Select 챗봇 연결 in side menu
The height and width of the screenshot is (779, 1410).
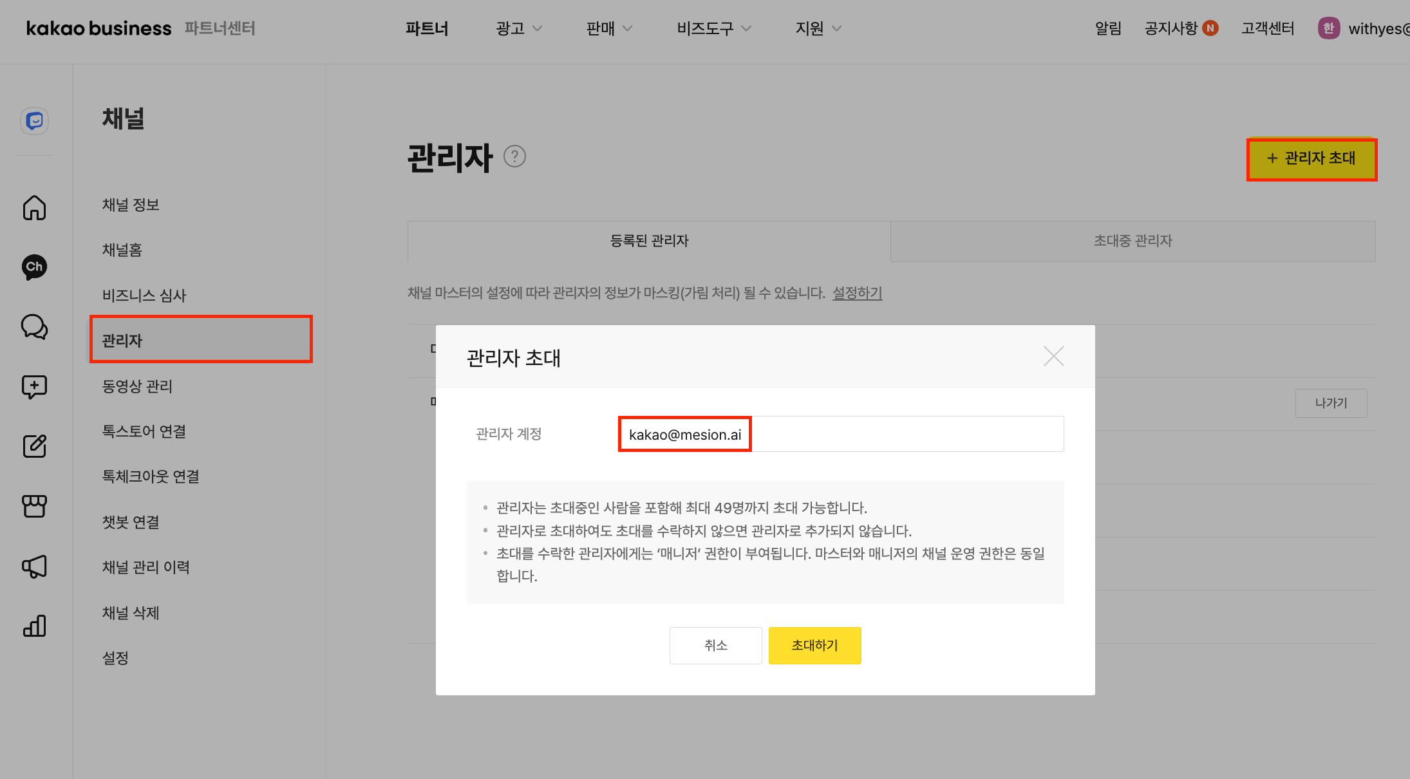(131, 522)
